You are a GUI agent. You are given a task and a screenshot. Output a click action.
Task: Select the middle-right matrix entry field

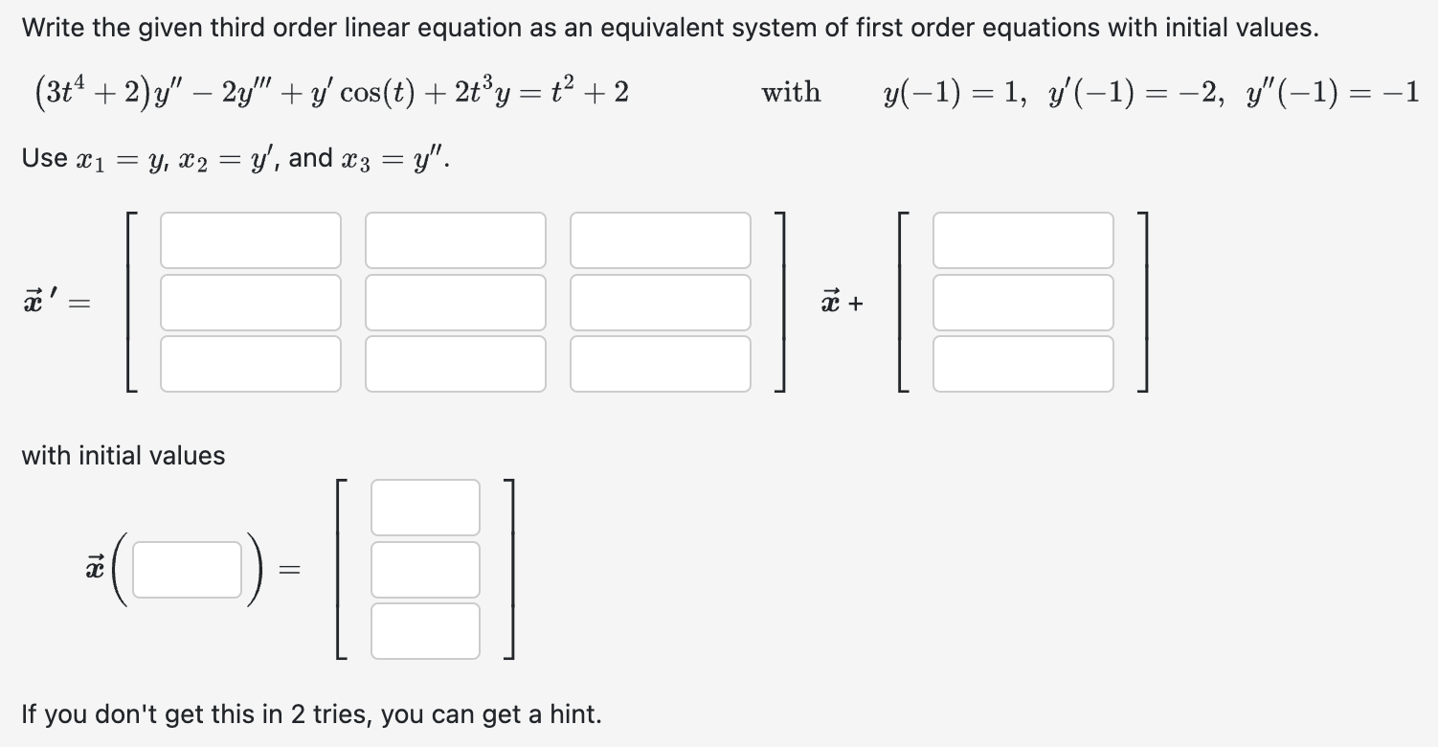coord(660,302)
